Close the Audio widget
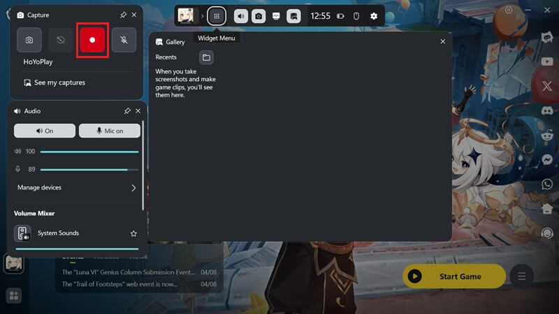The height and width of the screenshot is (314, 559). (138, 111)
